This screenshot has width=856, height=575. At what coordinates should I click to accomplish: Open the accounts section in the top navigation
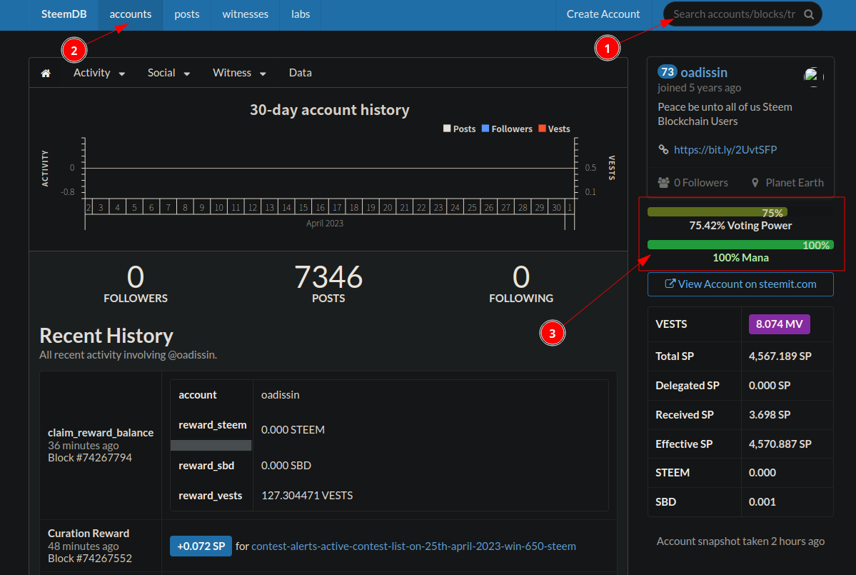click(x=131, y=14)
